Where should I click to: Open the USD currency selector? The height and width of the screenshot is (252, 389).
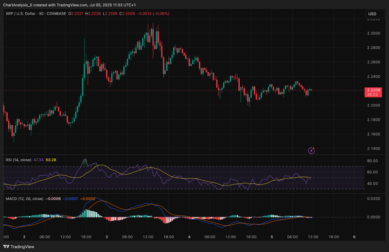374,14
